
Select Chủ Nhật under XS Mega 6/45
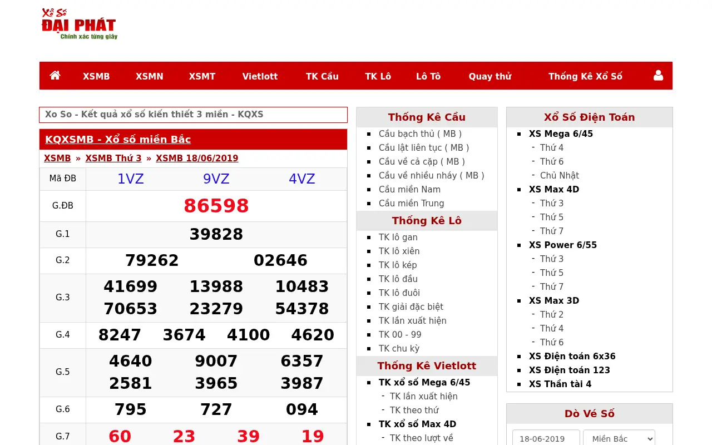(x=560, y=175)
